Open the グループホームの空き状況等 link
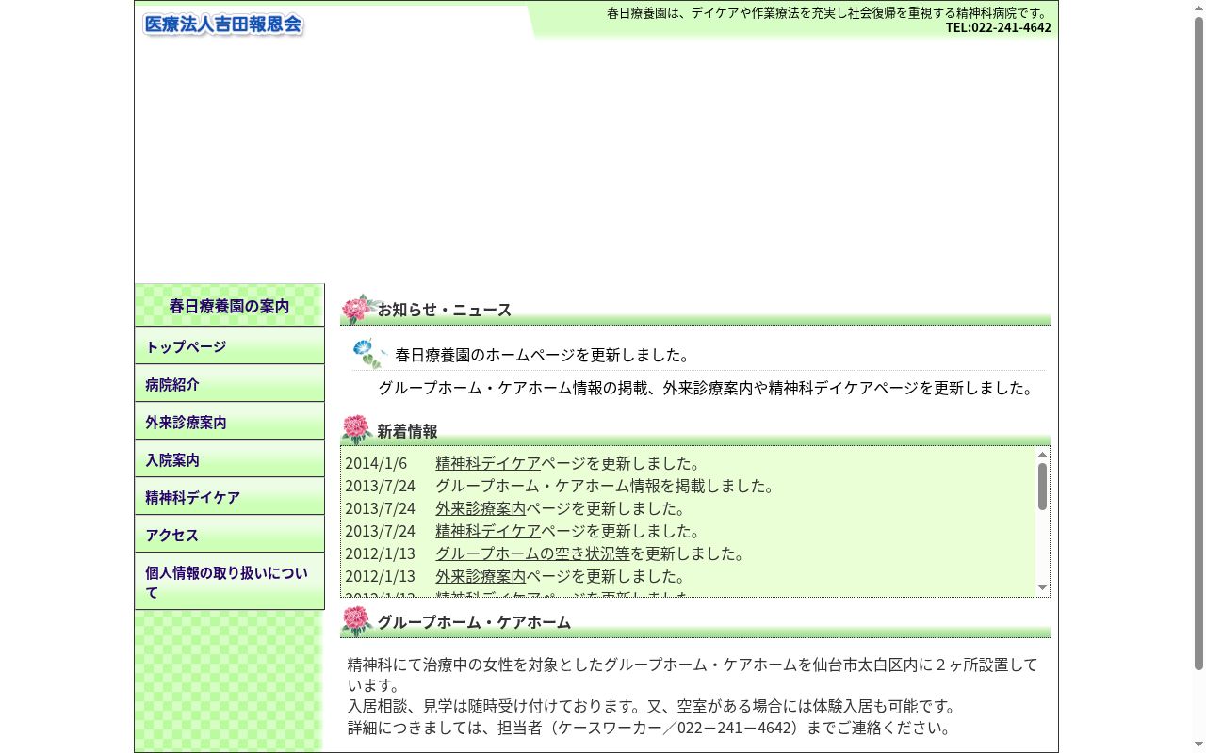1206x753 pixels. [x=532, y=553]
